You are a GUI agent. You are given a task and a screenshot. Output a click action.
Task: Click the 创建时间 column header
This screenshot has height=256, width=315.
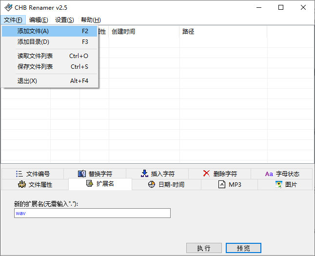click(x=144, y=32)
